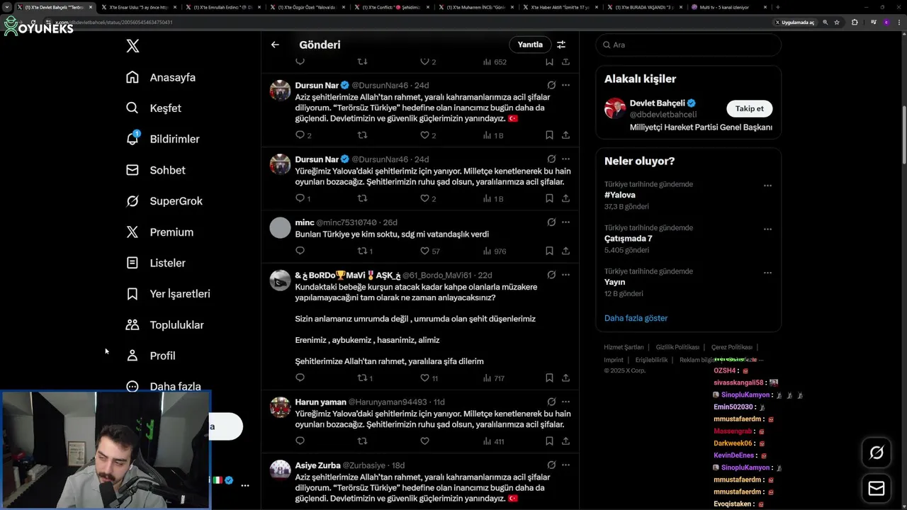This screenshot has width=907, height=510.
Task: Like the Harun yaman post
Action: [424, 441]
